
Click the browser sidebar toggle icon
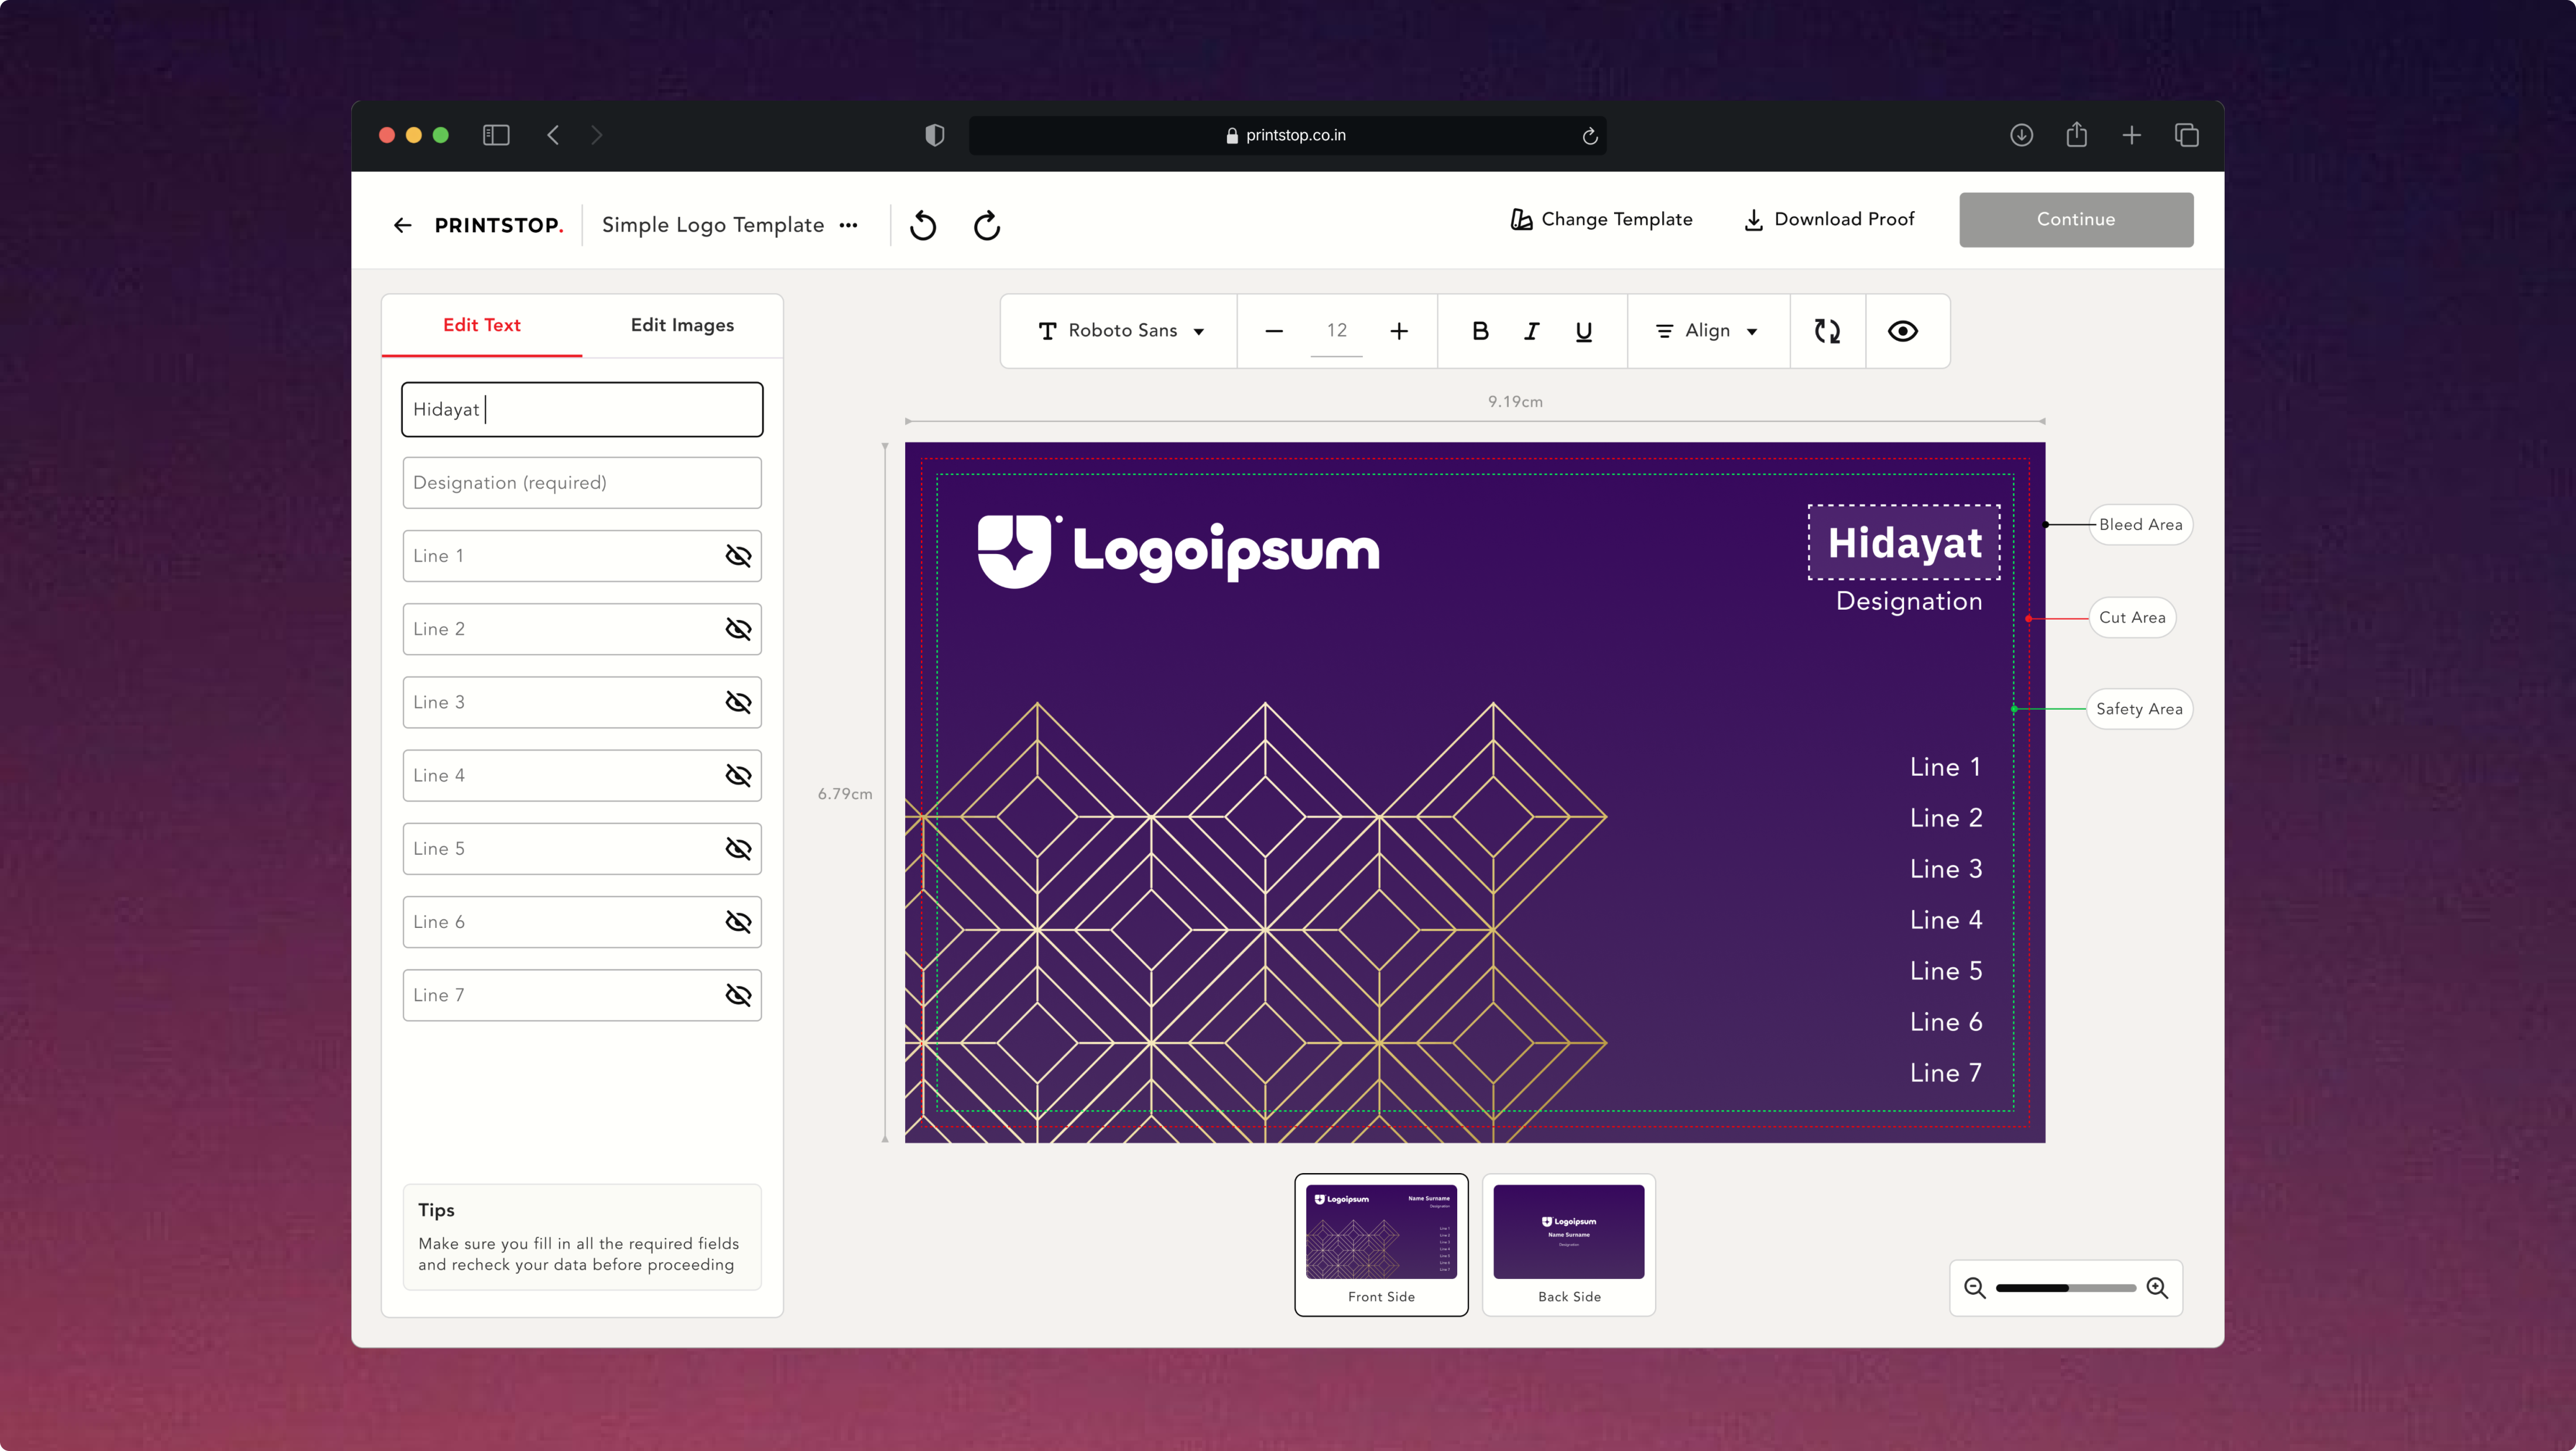pos(496,135)
